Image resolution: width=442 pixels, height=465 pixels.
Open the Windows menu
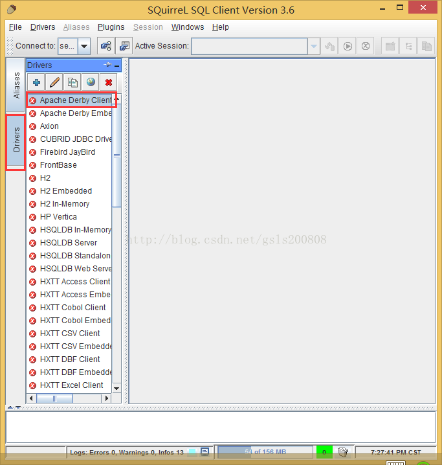pyautogui.click(x=188, y=27)
